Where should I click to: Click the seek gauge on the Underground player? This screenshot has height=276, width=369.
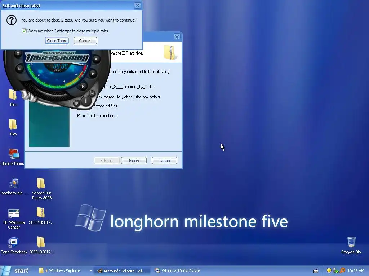[57, 75]
